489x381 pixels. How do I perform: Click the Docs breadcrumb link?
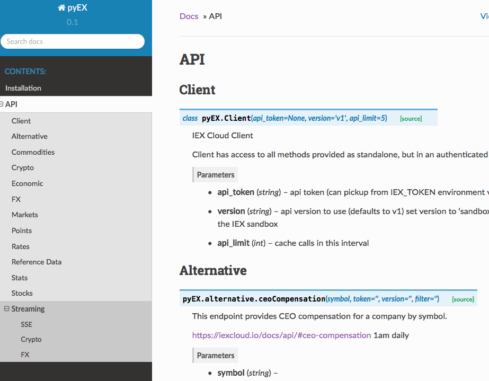(x=189, y=16)
